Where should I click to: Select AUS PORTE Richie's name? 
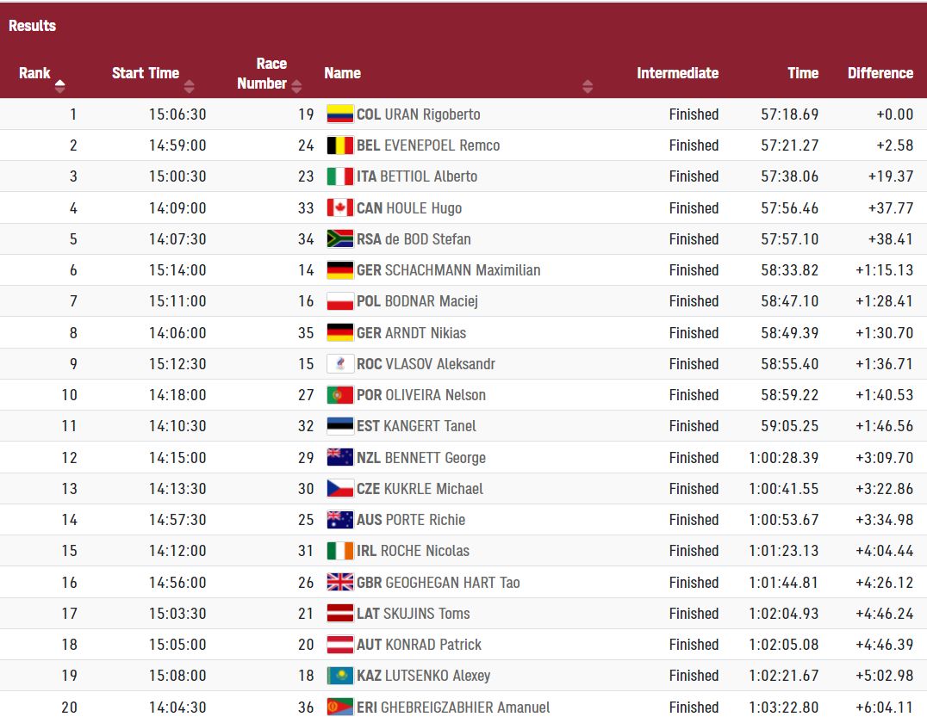coord(411,520)
